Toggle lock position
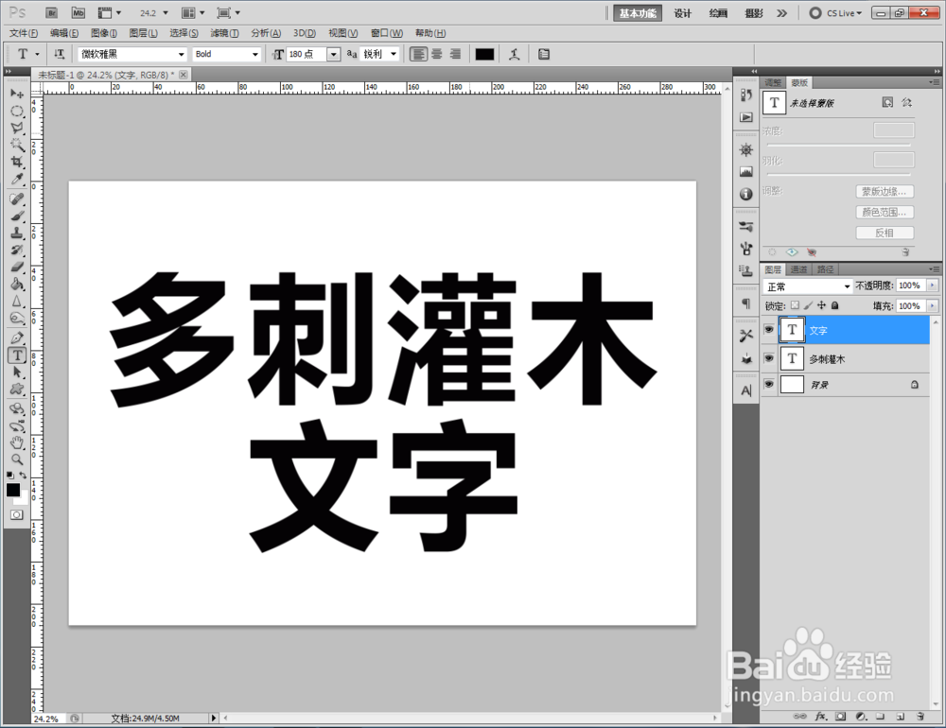946x728 pixels. pyautogui.click(x=822, y=305)
